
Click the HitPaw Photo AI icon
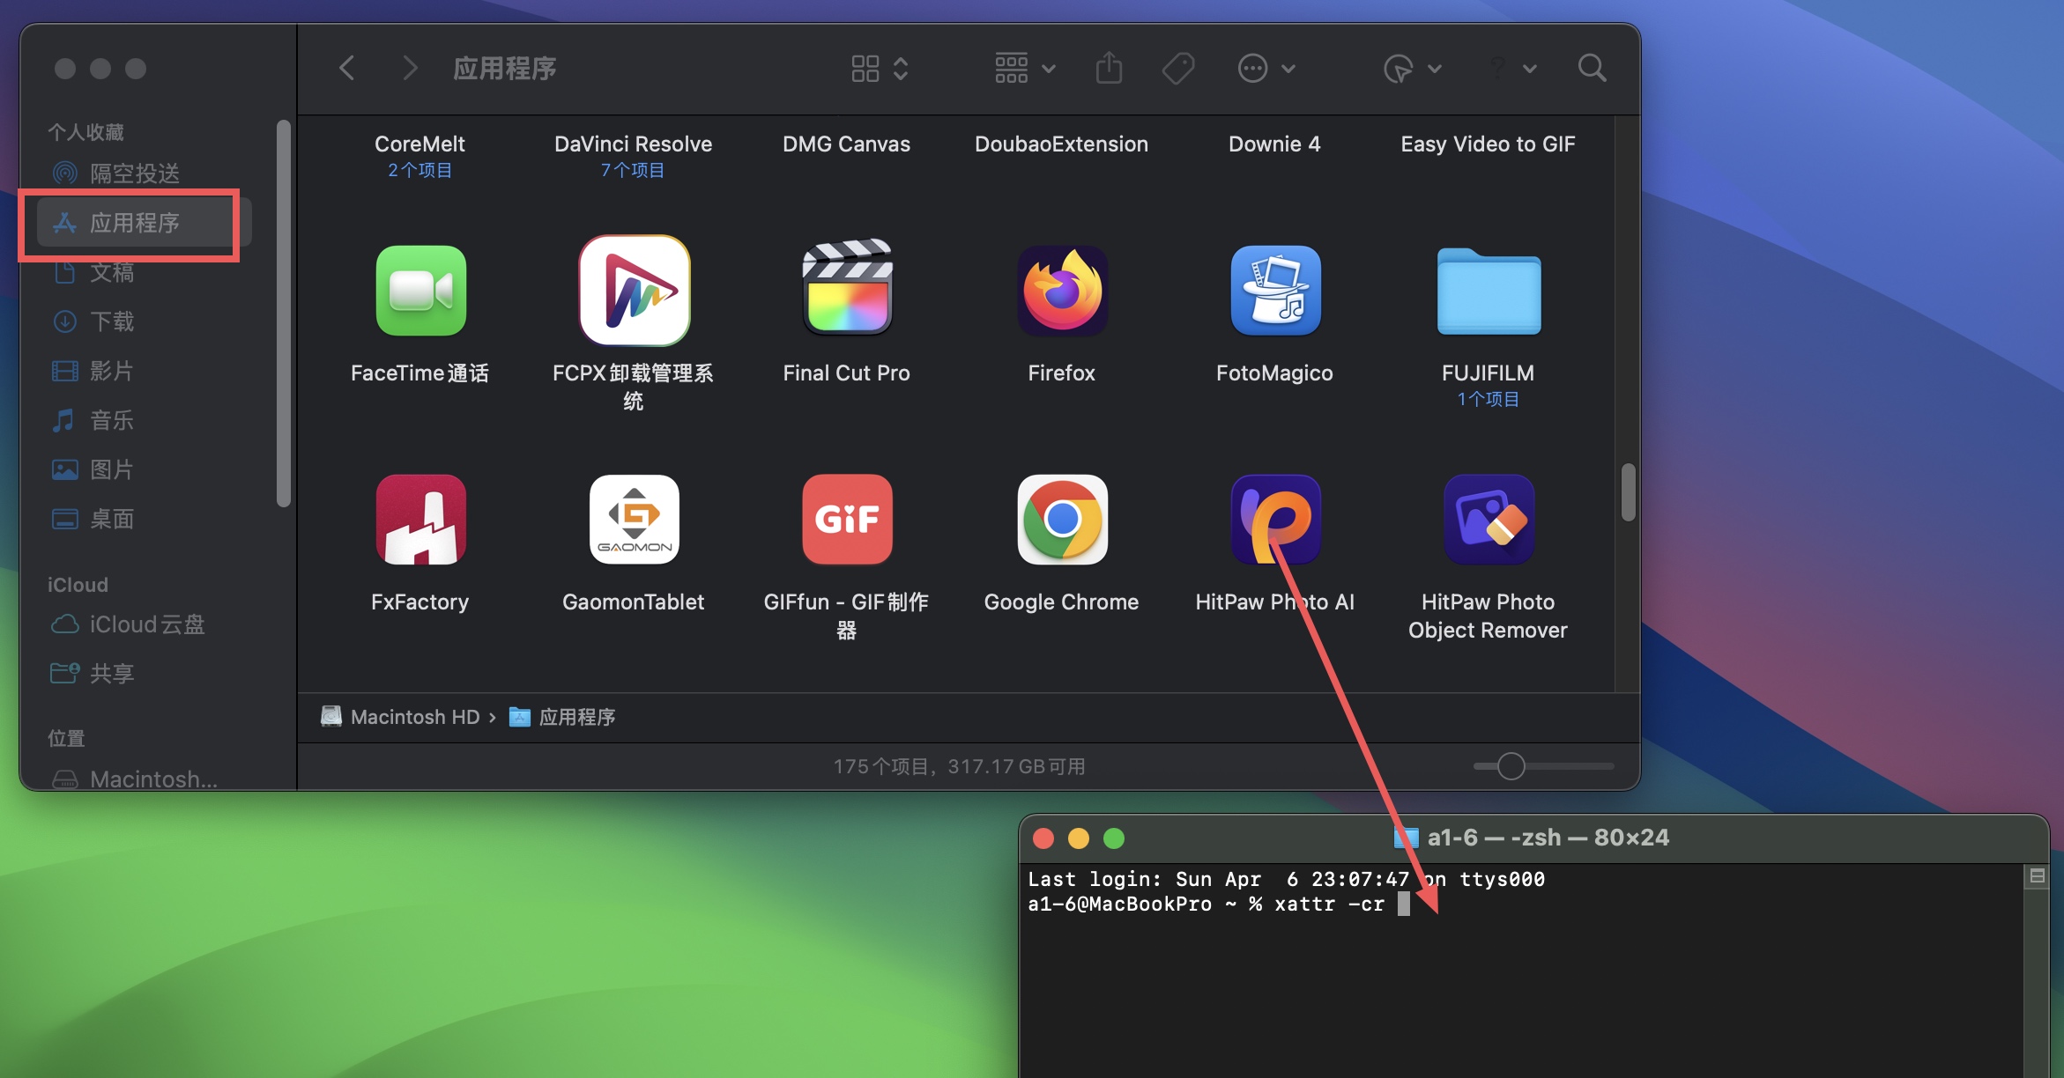pos(1275,520)
